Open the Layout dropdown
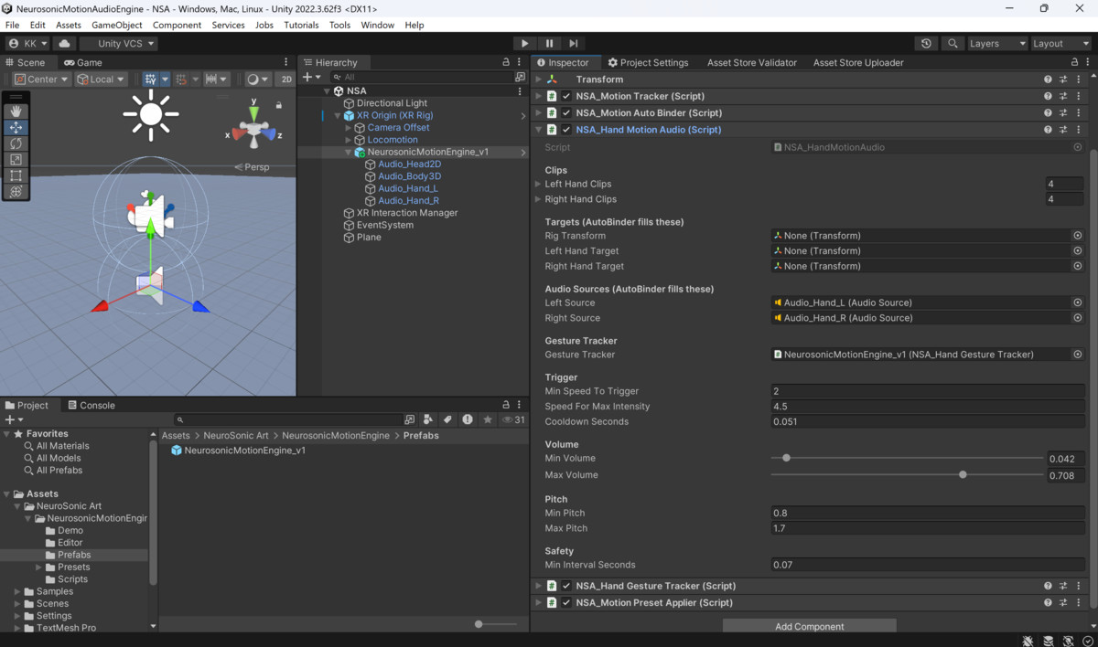Viewport: 1098px width, 647px height. pos(1059,43)
